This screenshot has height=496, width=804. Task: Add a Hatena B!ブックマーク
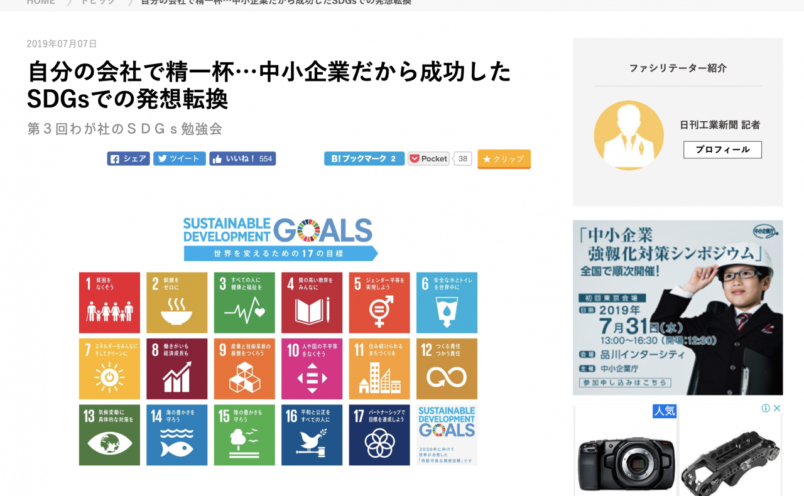(x=364, y=159)
